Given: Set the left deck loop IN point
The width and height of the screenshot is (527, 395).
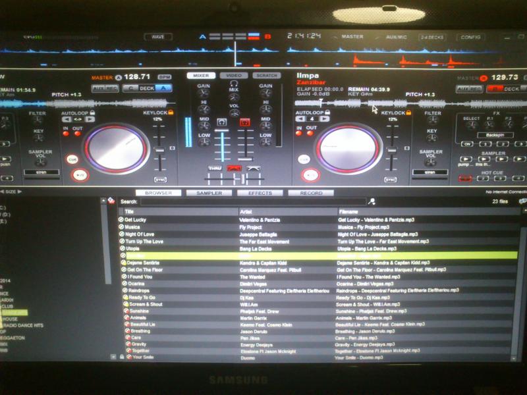Looking at the screenshot, I should (66, 134).
